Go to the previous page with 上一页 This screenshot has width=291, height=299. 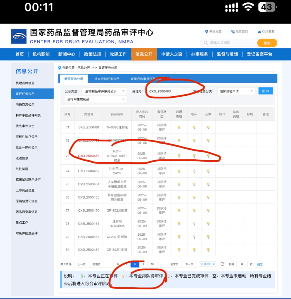pyautogui.click(x=82, y=264)
